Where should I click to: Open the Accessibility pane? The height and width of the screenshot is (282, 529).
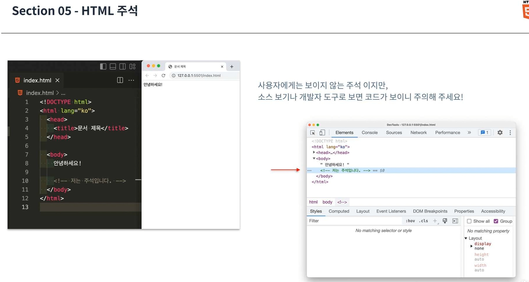[x=493, y=211]
